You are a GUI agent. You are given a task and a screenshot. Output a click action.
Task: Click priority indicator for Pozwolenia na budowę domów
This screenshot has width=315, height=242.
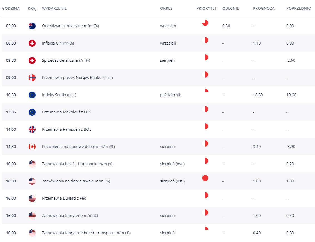pyautogui.click(x=205, y=144)
